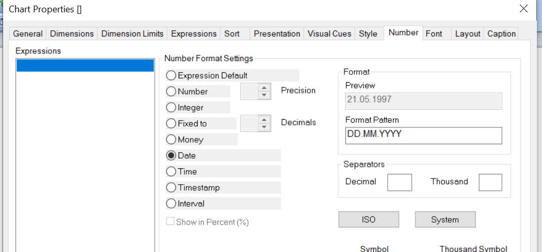This screenshot has width=542, height=252.
Task: Switch to the Layout tab
Action: tap(468, 34)
